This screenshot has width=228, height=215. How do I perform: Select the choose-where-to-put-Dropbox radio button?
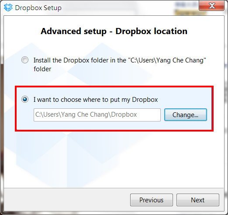point(25,99)
